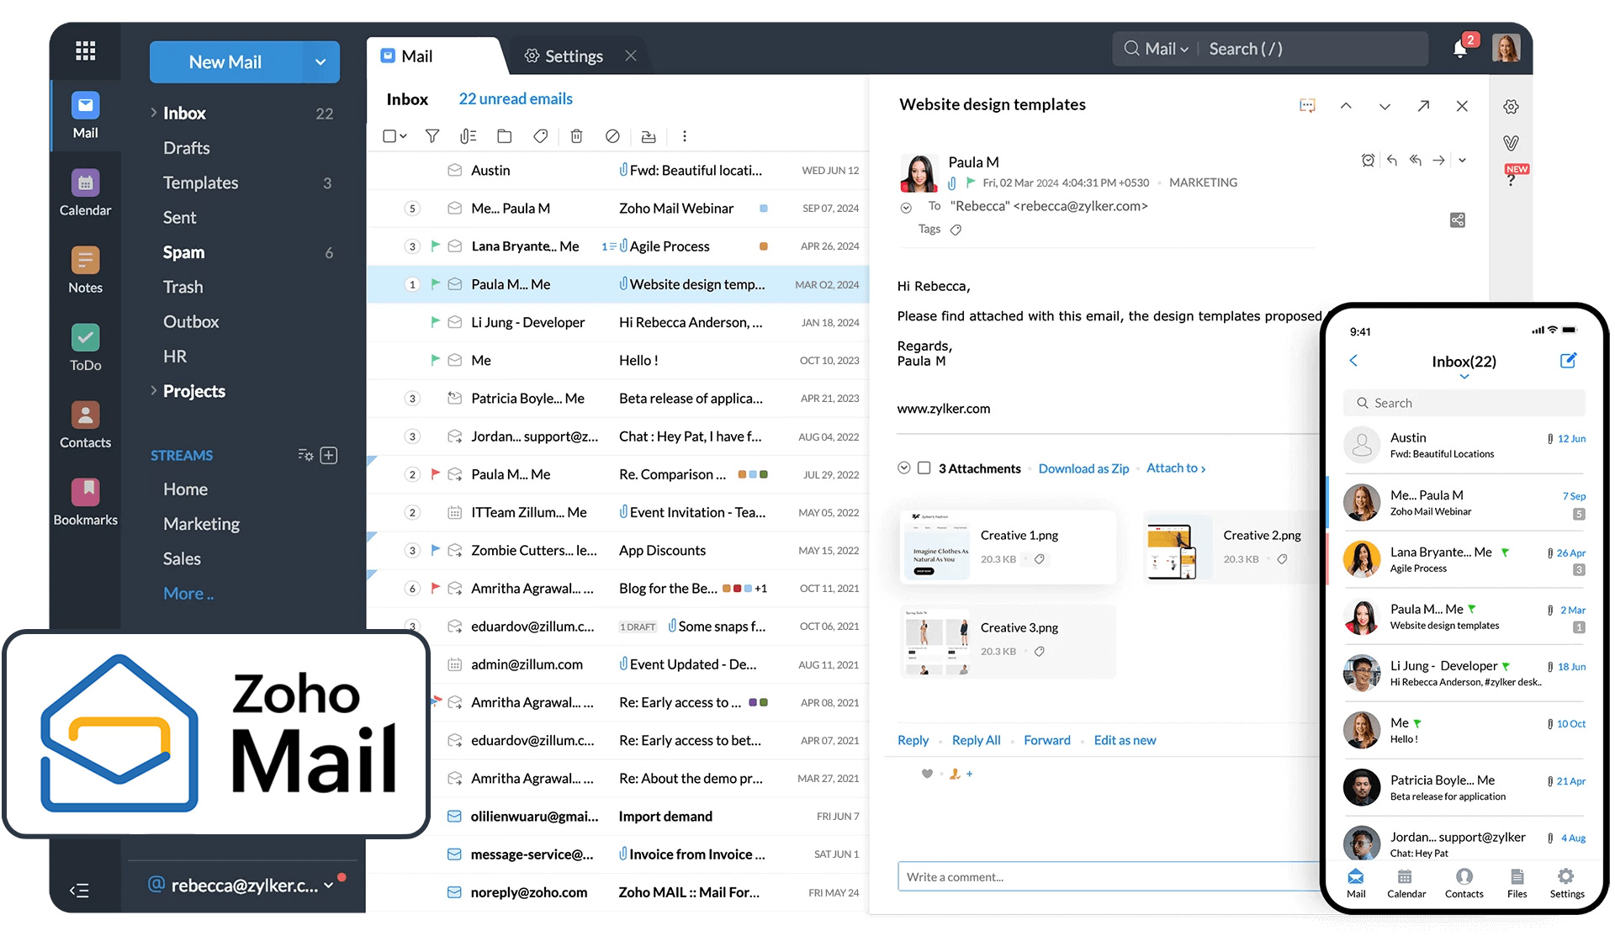The height and width of the screenshot is (936, 1615).
Task: Tap the Files tab on phone
Action: 1517,883
